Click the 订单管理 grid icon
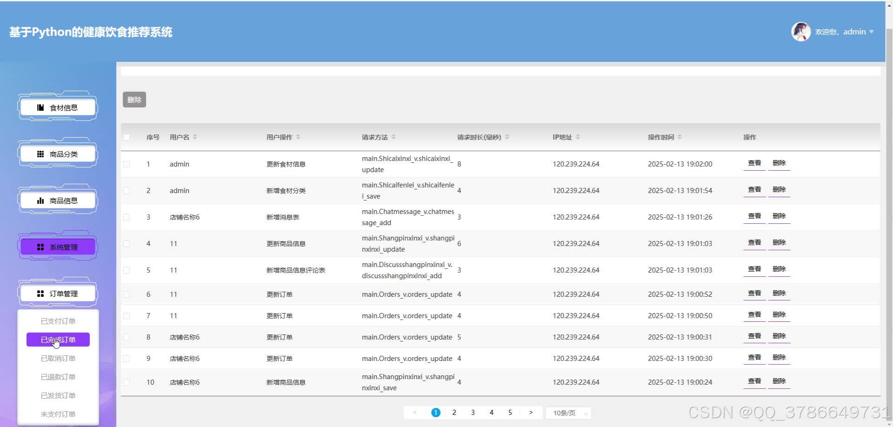The image size is (893, 427). [x=40, y=294]
